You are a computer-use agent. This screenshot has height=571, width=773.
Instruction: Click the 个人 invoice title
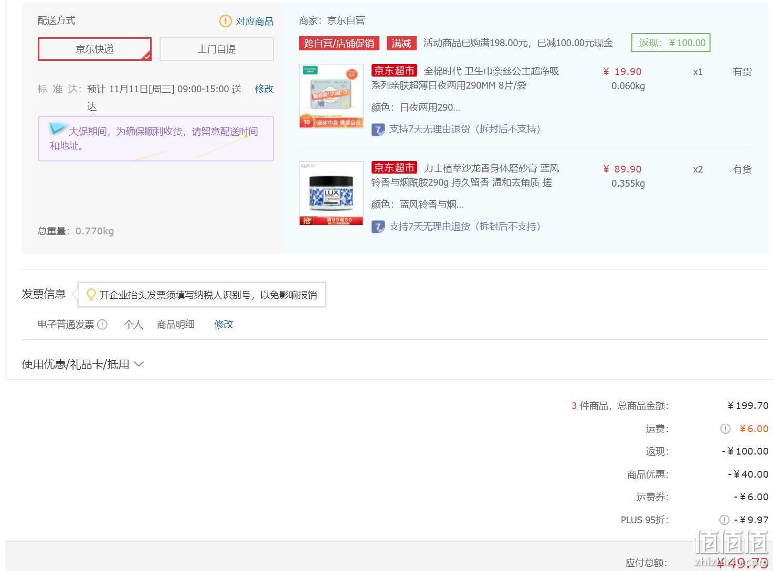pyautogui.click(x=133, y=325)
